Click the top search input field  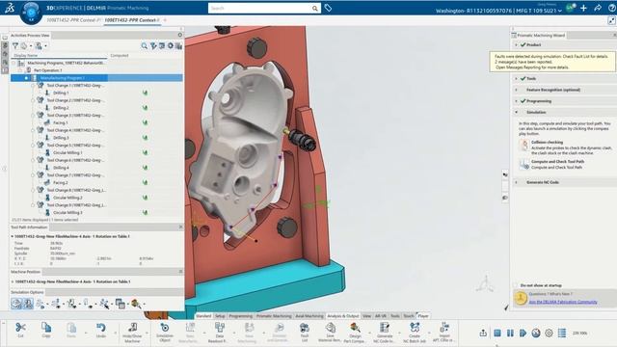[259, 8]
